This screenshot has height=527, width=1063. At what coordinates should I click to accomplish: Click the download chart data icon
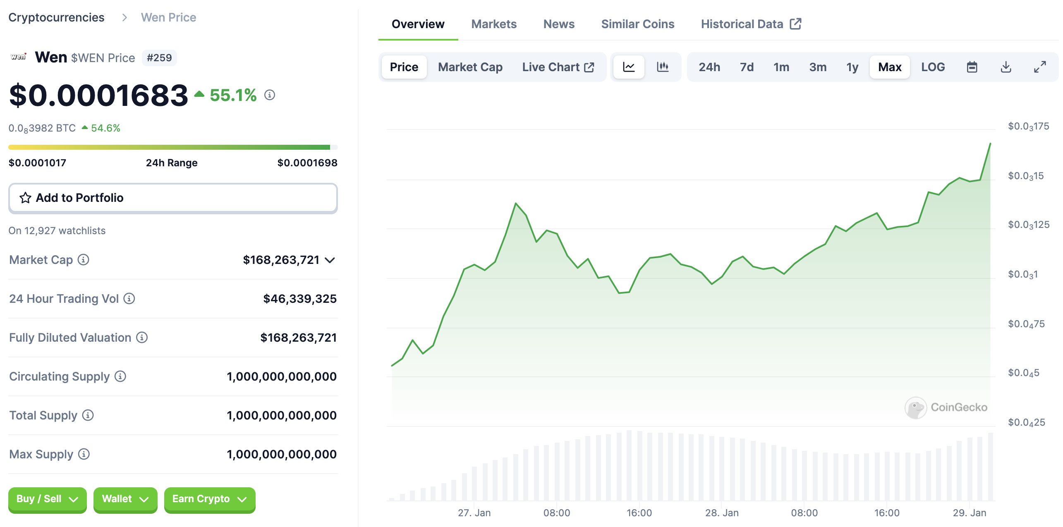tap(1006, 67)
